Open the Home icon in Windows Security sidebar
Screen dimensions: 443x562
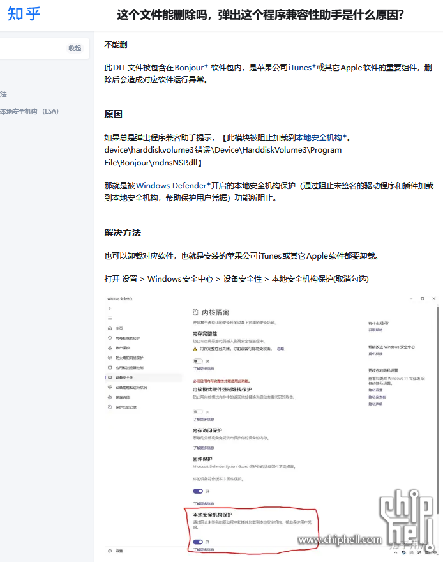coord(110,328)
